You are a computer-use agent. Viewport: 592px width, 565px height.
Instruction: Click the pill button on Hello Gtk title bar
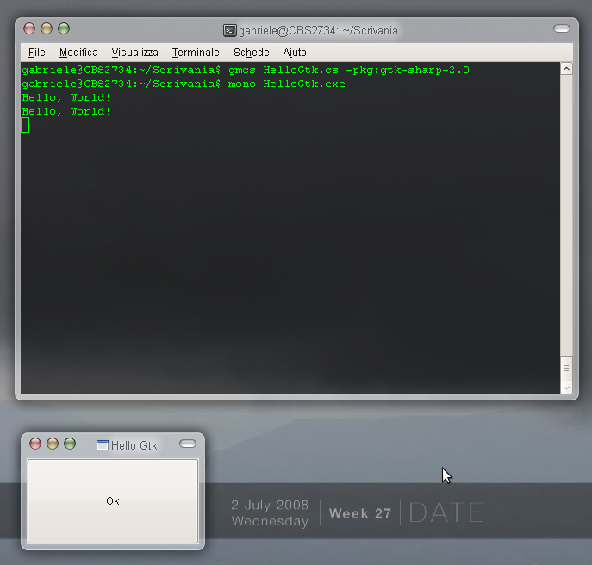click(x=187, y=444)
